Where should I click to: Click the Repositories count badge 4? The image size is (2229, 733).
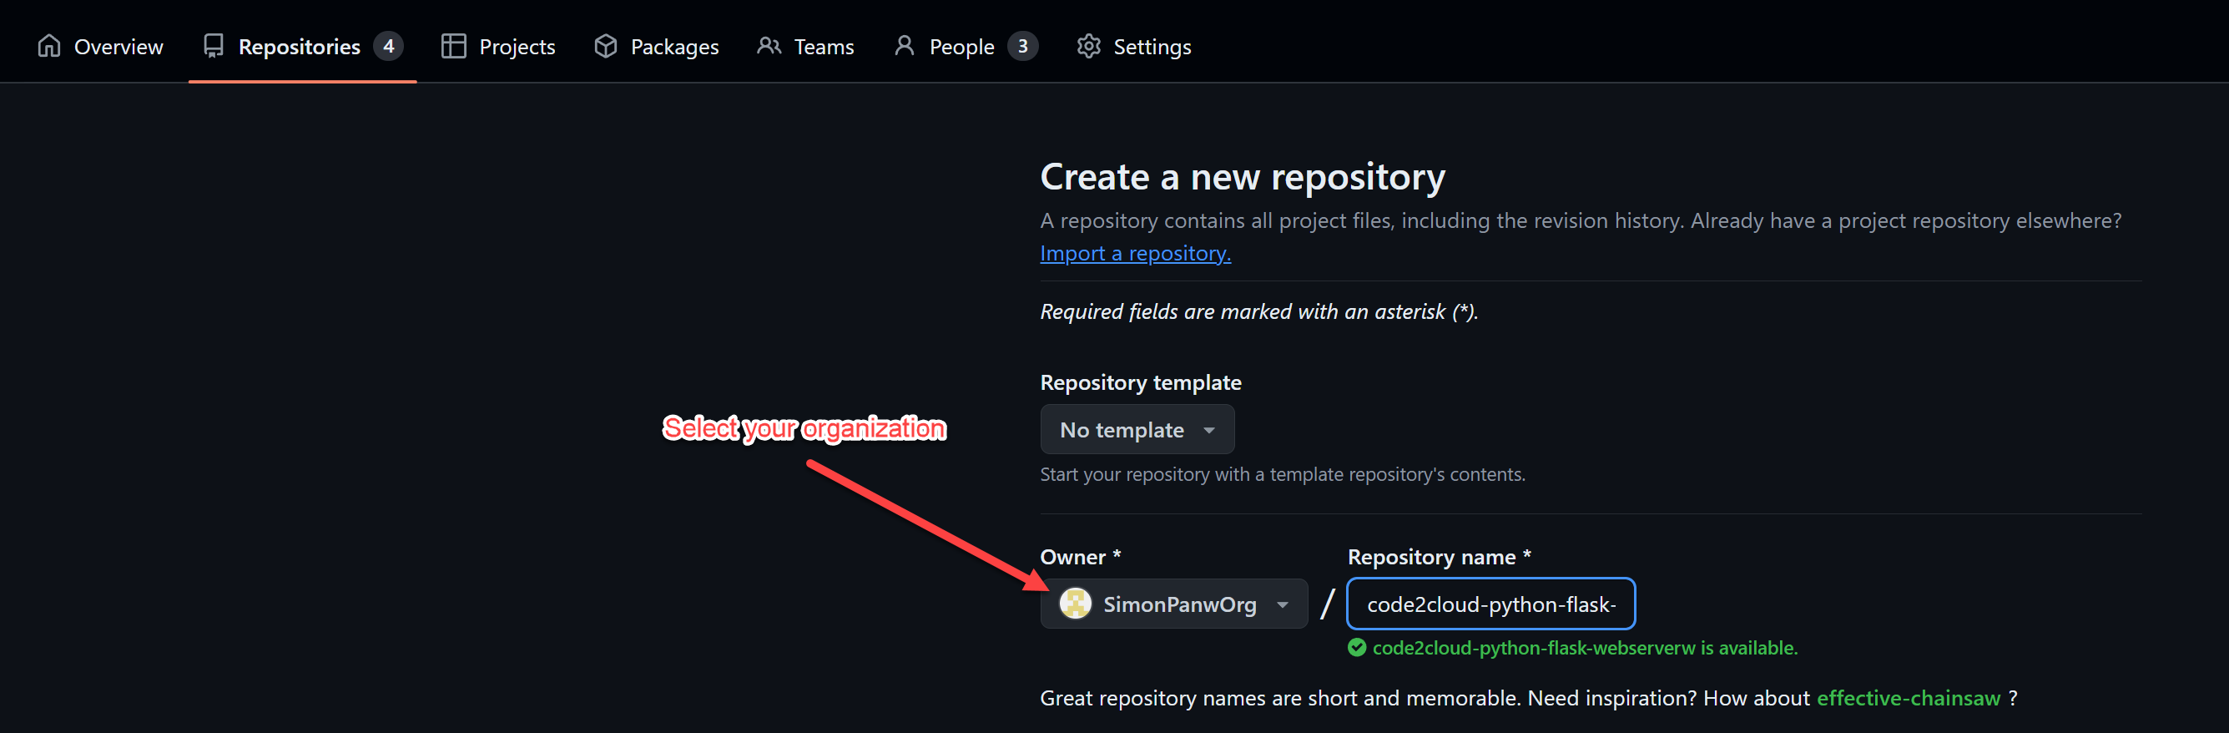(389, 46)
